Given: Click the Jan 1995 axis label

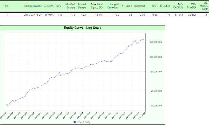Looking at the screenshot, I should pos(108,116).
